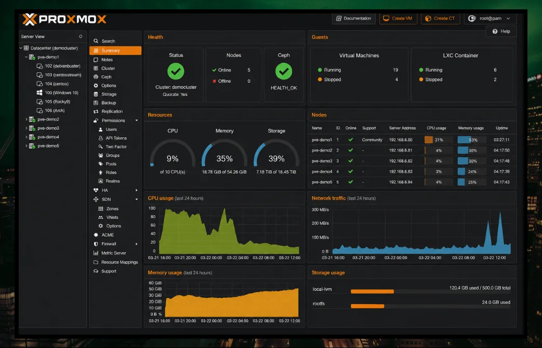Open the Cluster menu item

pos(115,68)
